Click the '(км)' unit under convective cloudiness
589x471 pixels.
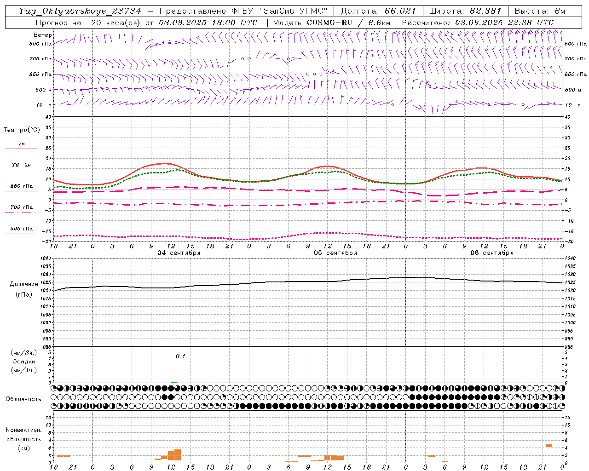click(x=24, y=448)
